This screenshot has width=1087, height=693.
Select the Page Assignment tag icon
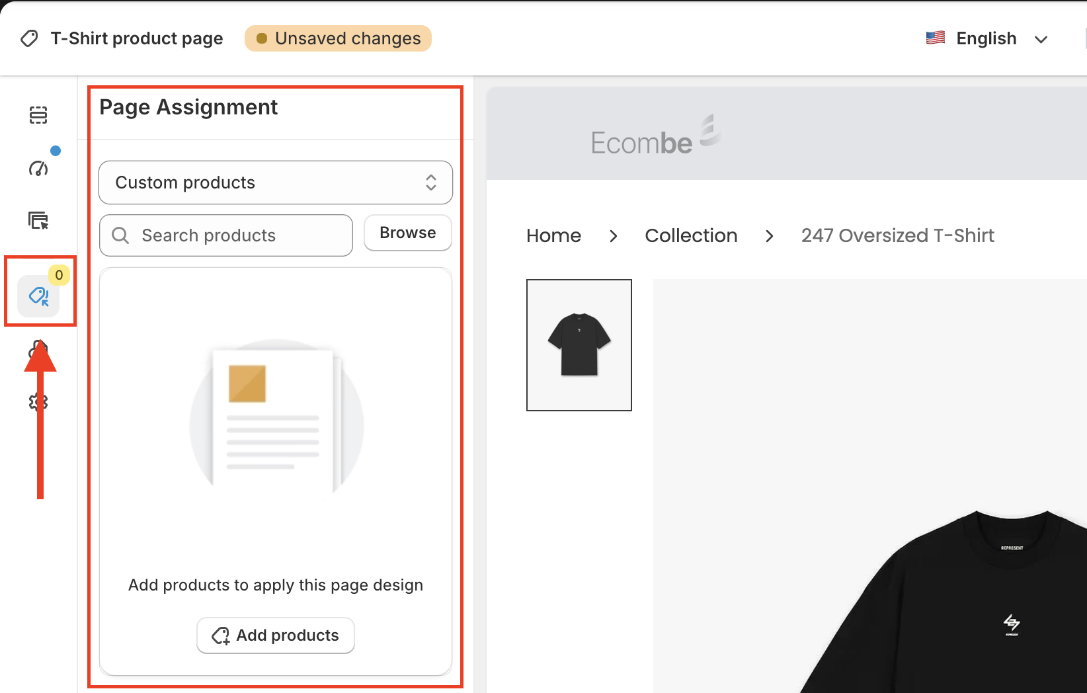[38, 296]
